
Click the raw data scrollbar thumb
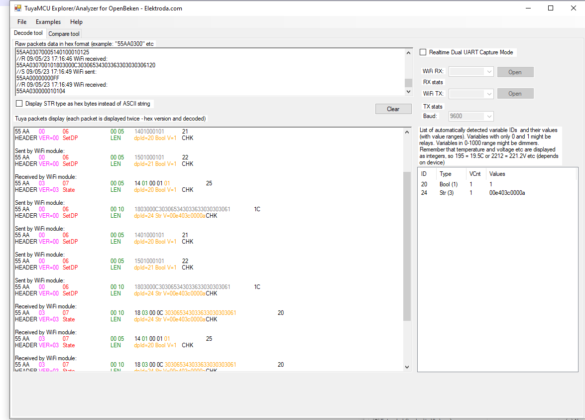click(409, 83)
